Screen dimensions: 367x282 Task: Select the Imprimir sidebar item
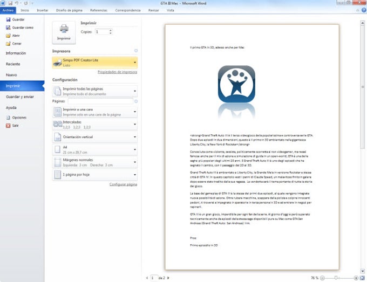[x=22, y=86]
